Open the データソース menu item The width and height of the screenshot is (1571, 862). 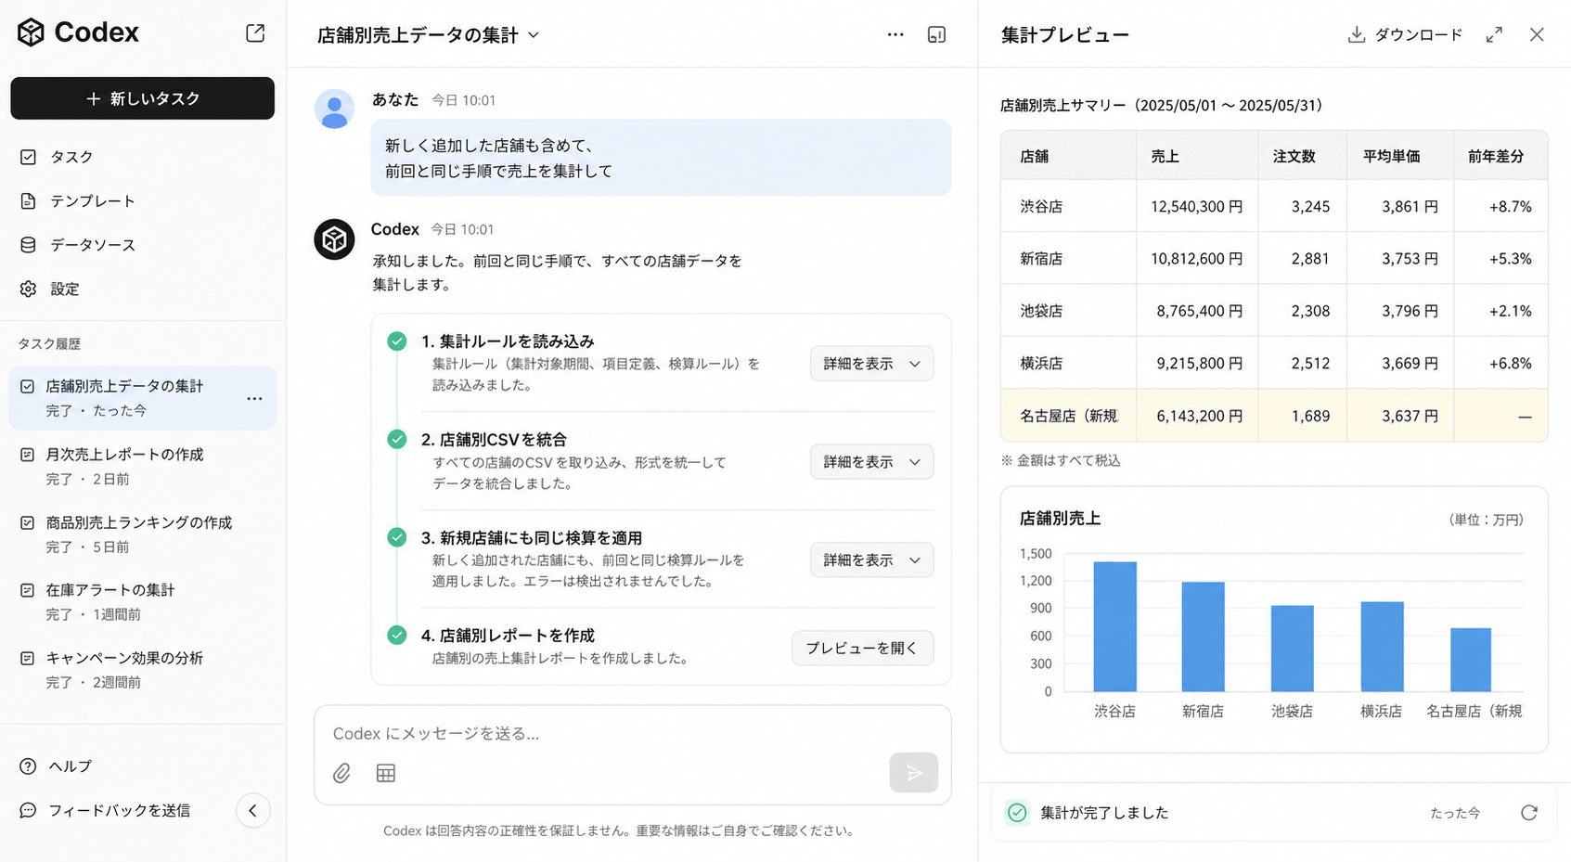click(93, 245)
